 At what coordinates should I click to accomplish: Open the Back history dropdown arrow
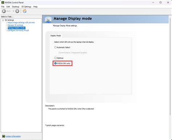[x=13, y=11]
